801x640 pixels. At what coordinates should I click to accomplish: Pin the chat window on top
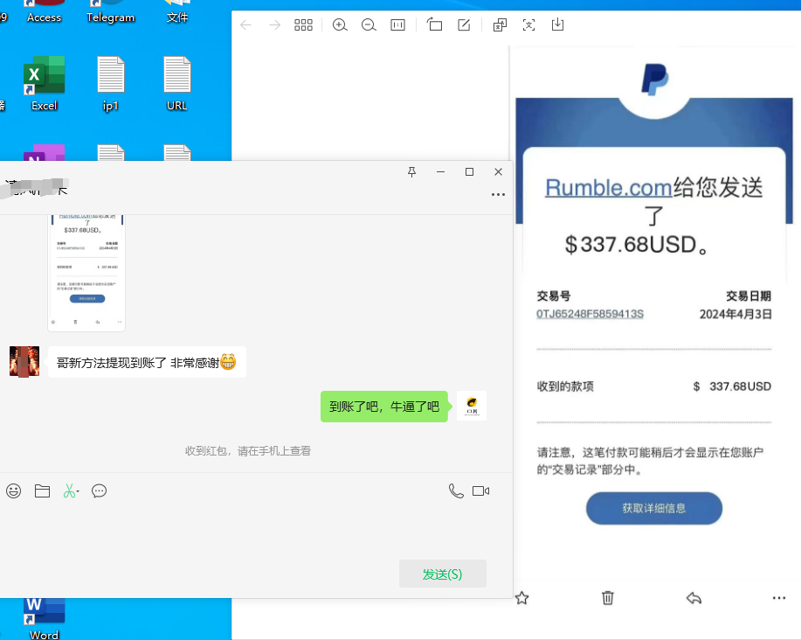coord(411,172)
